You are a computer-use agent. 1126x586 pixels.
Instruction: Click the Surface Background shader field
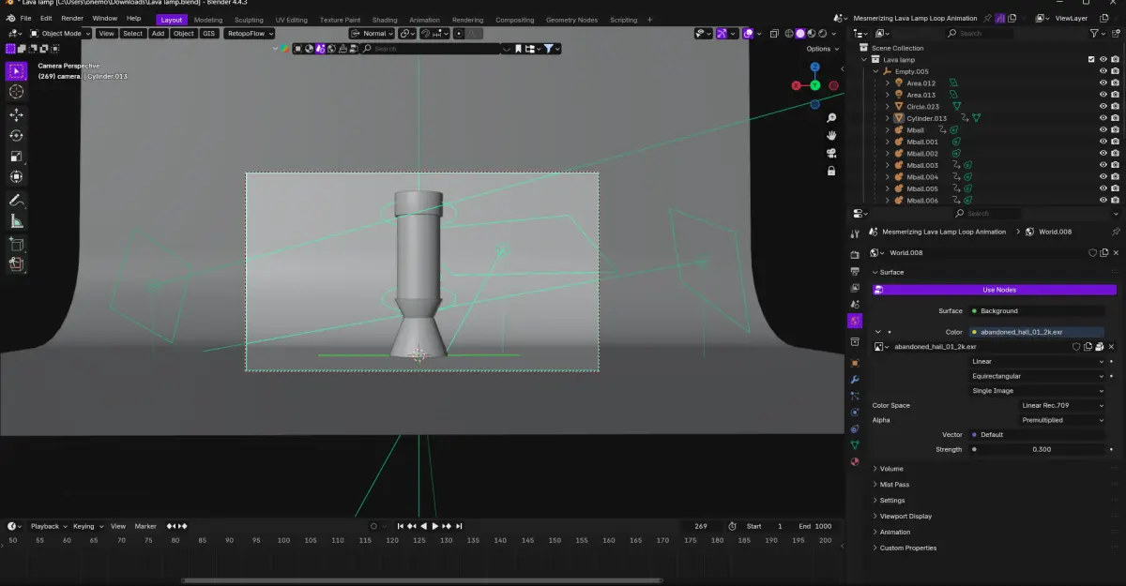(1038, 310)
